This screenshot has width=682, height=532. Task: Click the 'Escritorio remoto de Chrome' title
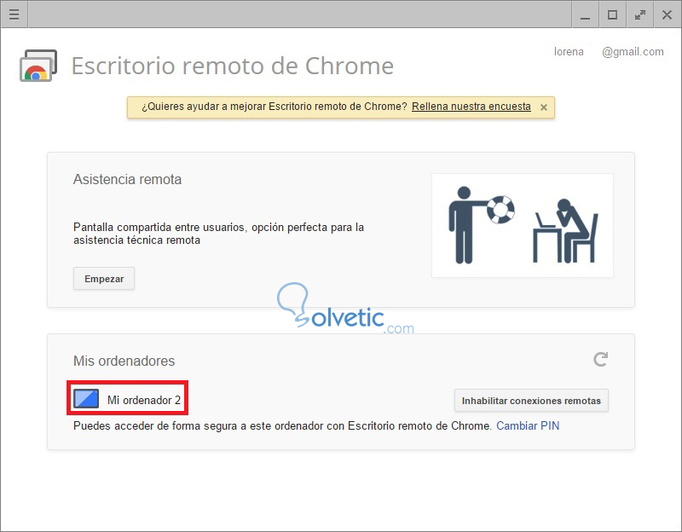click(x=232, y=66)
